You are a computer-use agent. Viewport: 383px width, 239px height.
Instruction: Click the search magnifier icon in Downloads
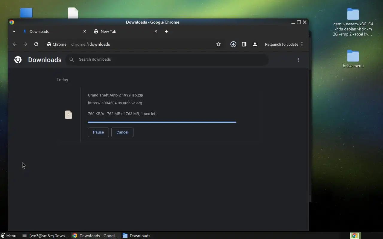coord(72,60)
